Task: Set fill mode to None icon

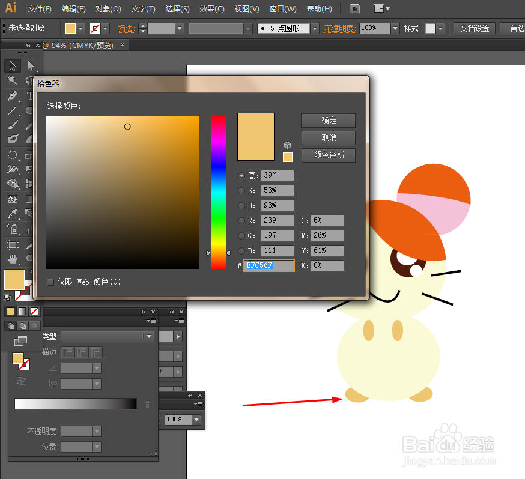Action: click(34, 312)
